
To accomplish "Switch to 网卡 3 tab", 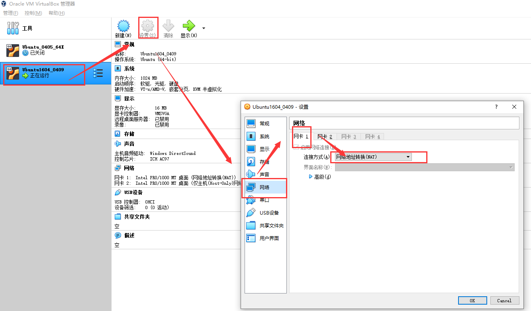I will pyautogui.click(x=349, y=137).
